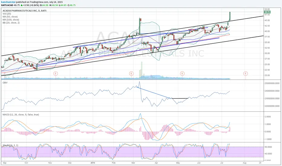This screenshot has width=282, height=166.
Task: Click the 37.50 price axis label
Action: (267, 37)
